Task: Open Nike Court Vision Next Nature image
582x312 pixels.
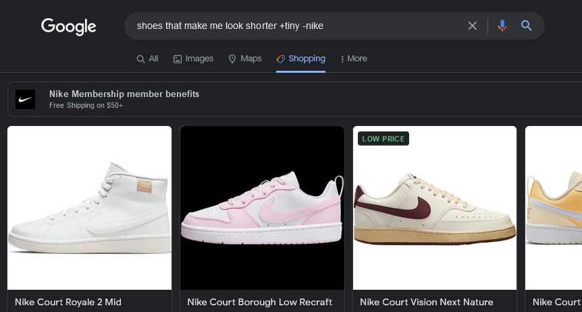Action: 435,208
